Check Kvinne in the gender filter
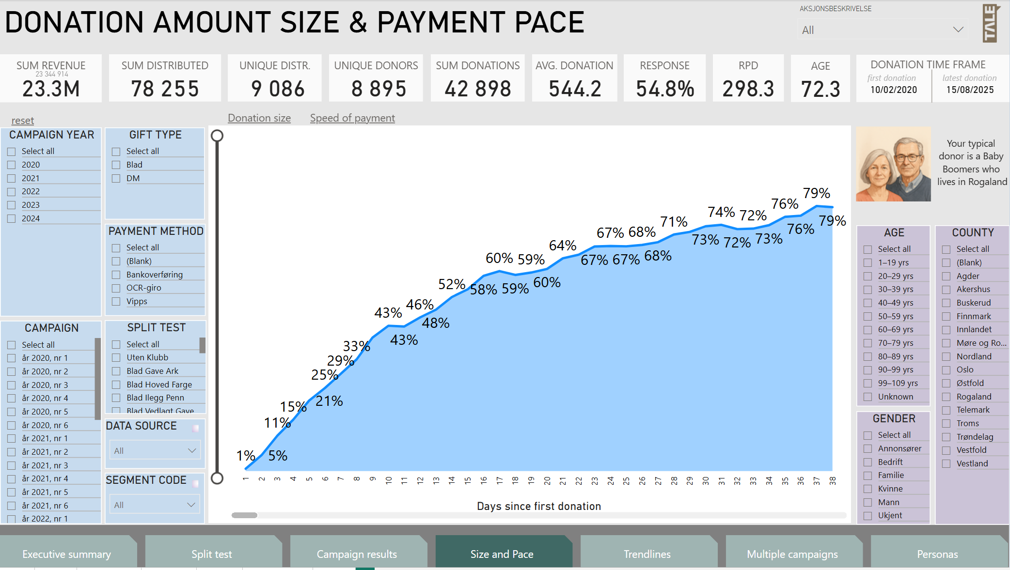 pyautogui.click(x=868, y=489)
